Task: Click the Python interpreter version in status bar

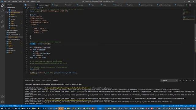Action: pyautogui.click(x=6, y=106)
